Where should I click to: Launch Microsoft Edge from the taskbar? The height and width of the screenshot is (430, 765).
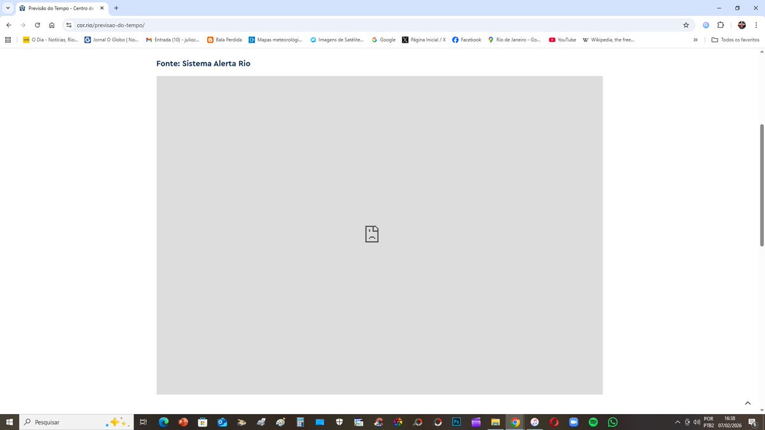[x=163, y=422]
